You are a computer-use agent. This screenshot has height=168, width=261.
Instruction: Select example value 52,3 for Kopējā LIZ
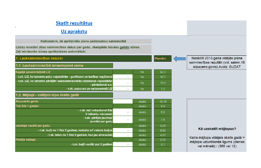tap(163, 72)
